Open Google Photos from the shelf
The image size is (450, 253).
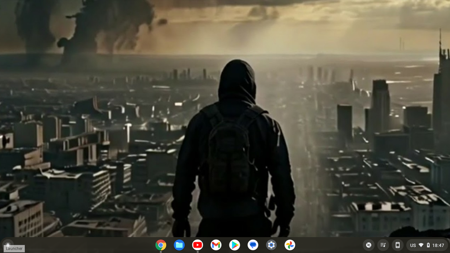pyautogui.click(x=290, y=245)
